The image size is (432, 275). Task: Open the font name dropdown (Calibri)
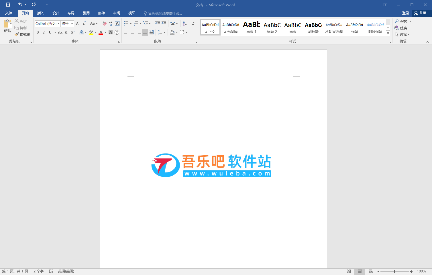59,23
